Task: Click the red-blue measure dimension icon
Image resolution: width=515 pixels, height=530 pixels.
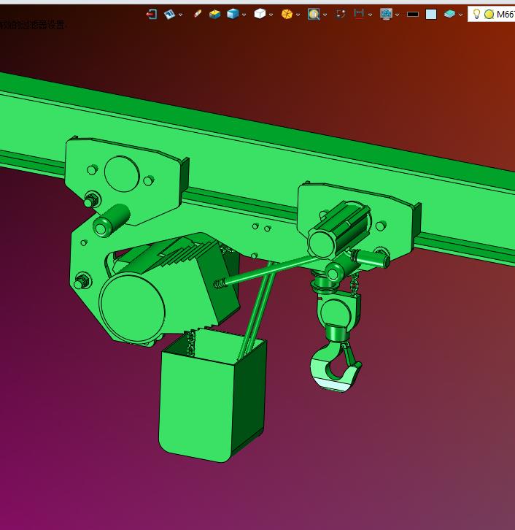Action: point(359,14)
